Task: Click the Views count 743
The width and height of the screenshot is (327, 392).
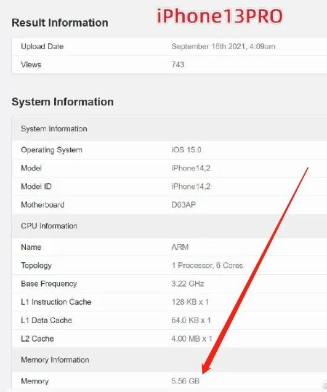Action: (178, 65)
